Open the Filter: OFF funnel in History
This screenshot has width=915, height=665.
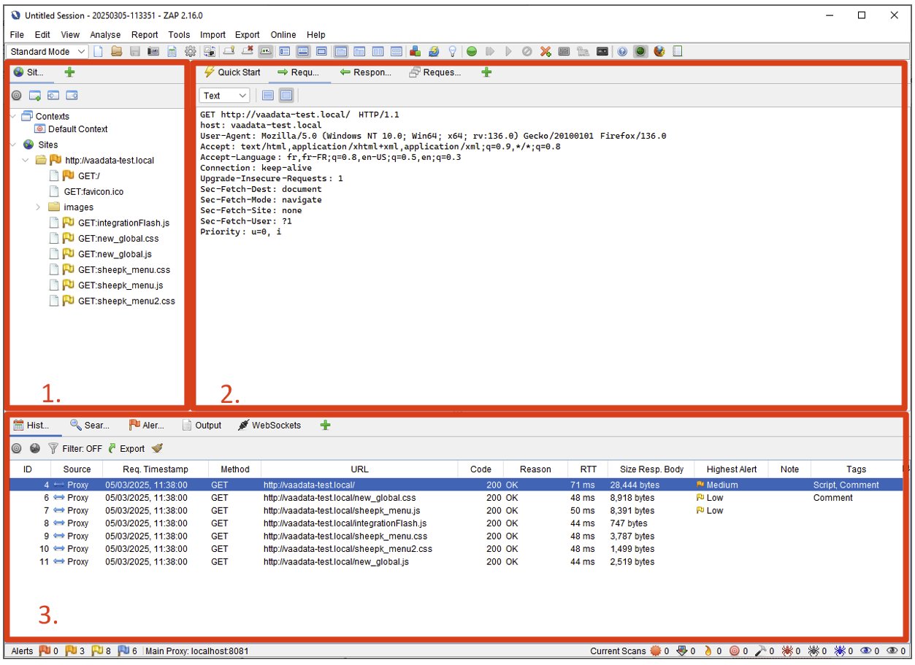[x=74, y=449]
